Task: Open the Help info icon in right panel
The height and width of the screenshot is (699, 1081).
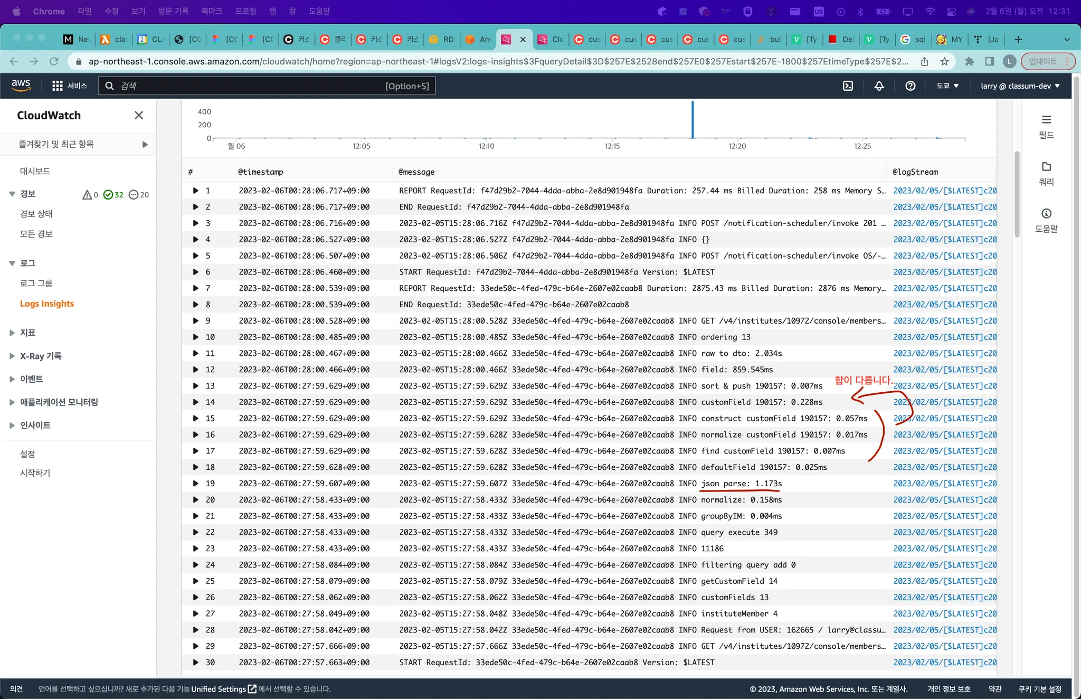Action: 1046,214
